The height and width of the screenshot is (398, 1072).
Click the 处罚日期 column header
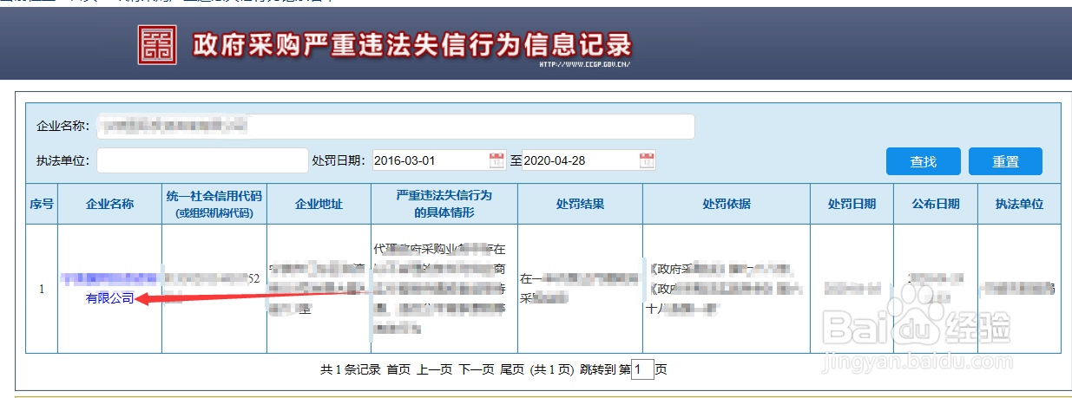[852, 204]
